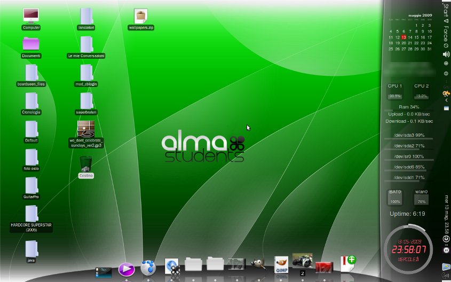Click the small window icon in vertical panel

(446, 108)
